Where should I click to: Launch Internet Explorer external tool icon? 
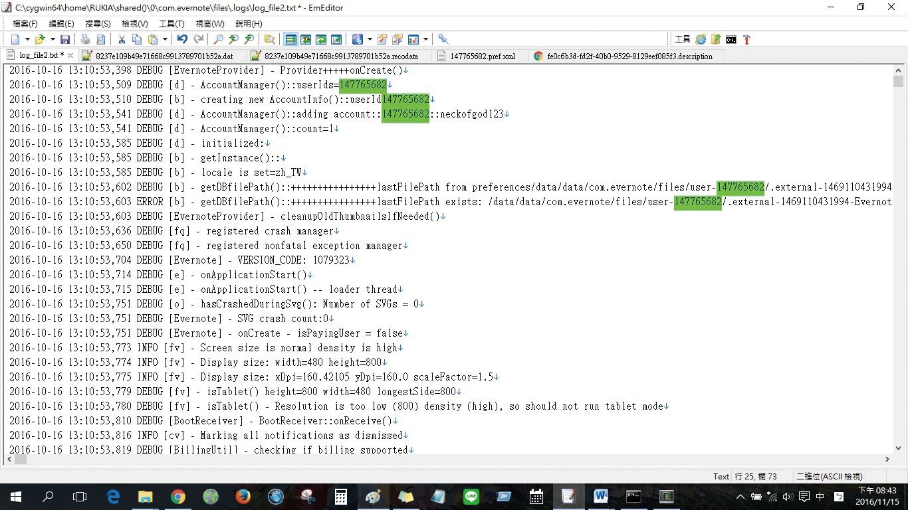tap(701, 39)
